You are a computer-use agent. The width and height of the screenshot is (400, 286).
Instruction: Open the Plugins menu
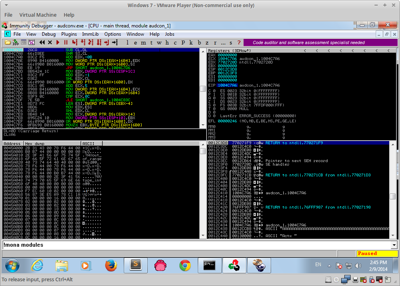pyautogui.click(x=69, y=34)
